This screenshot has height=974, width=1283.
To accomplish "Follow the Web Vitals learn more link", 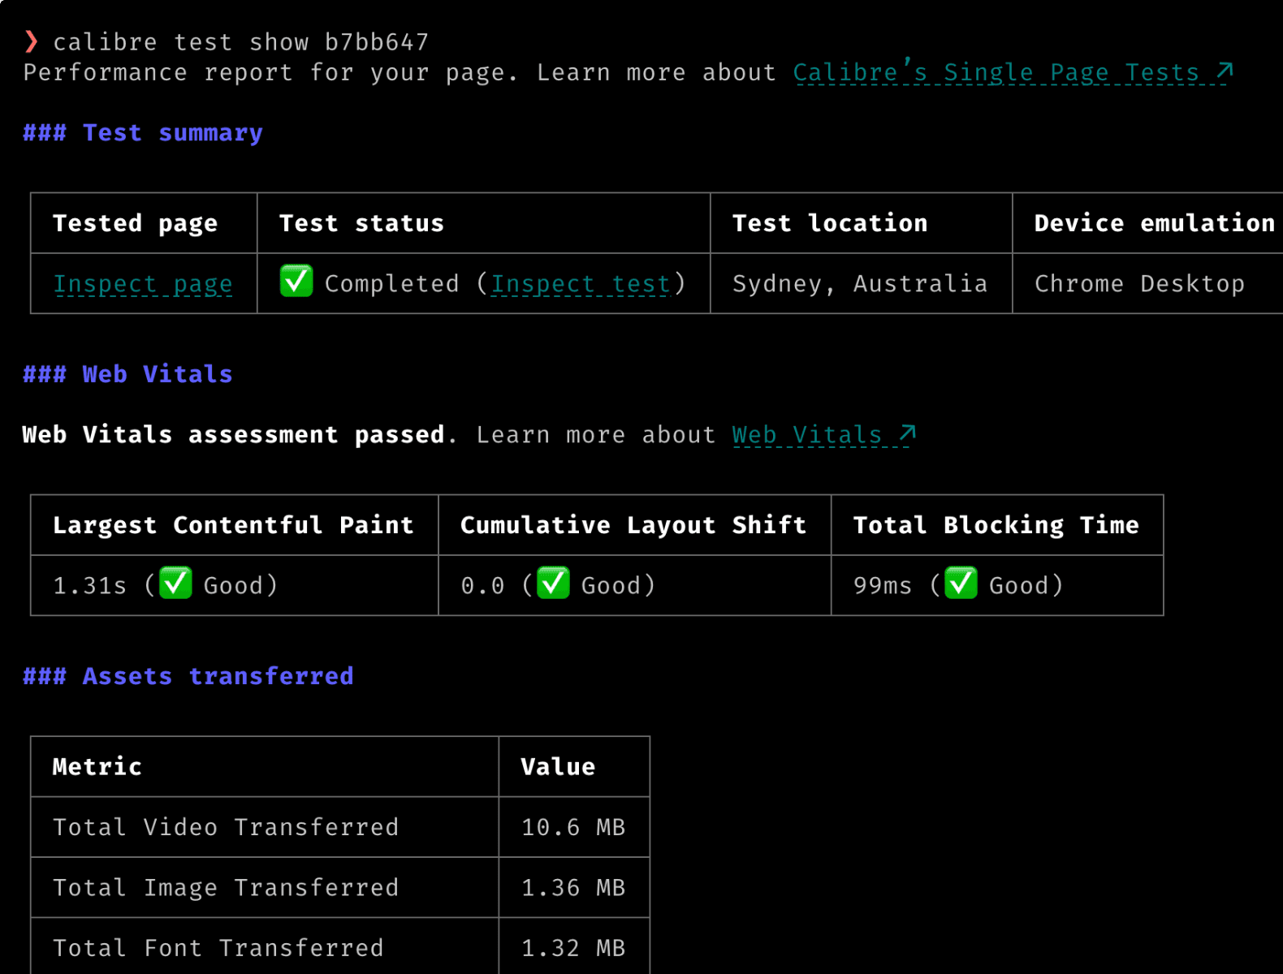I will click(x=806, y=435).
